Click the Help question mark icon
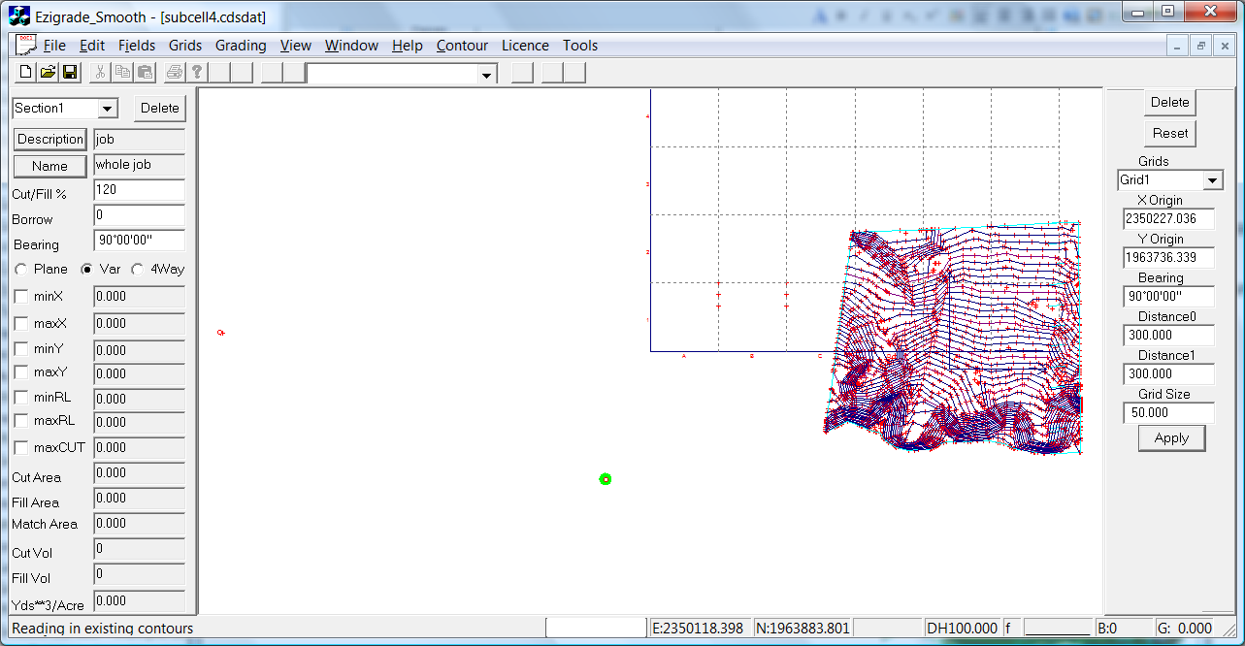Image resolution: width=1245 pixels, height=646 pixels. point(196,73)
